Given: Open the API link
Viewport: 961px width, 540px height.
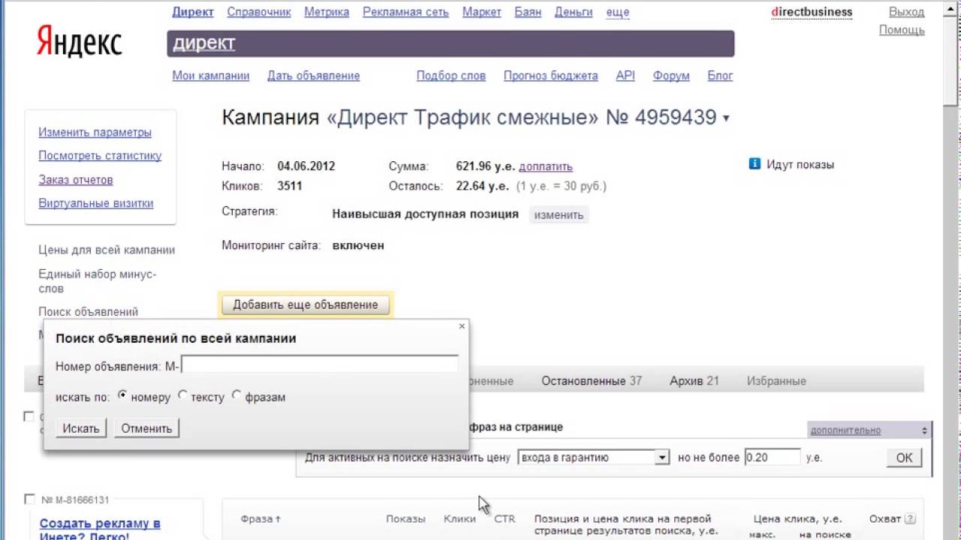Looking at the screenshot, I should pos(625,76).
